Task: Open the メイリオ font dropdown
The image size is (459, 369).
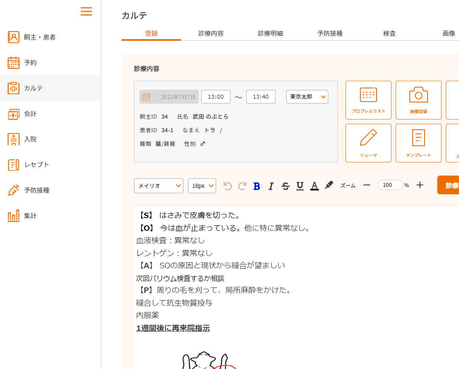Action: pyautogui.click(x=159, y=186)
